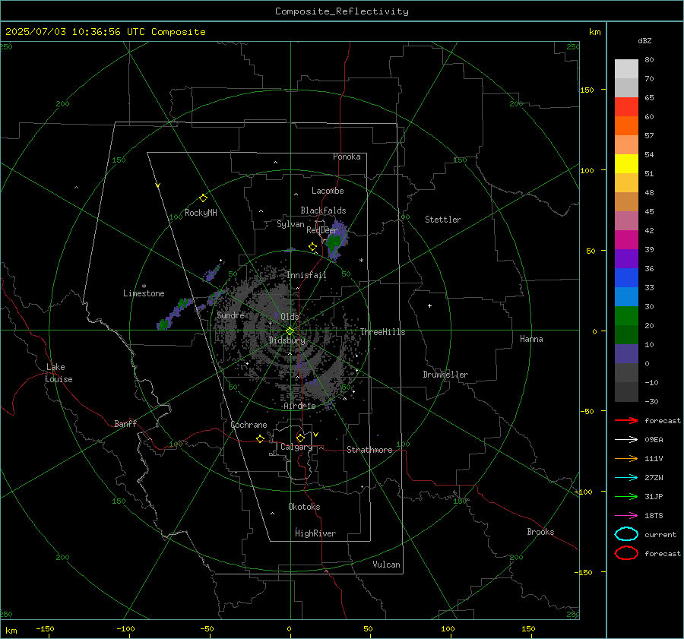The image size is (684, 639).
Task: Click the Composite_Reflectivity title text
Action: point(342,11)
